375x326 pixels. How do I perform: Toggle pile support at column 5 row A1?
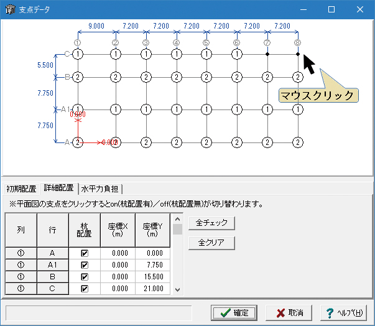tap(206, 109)
